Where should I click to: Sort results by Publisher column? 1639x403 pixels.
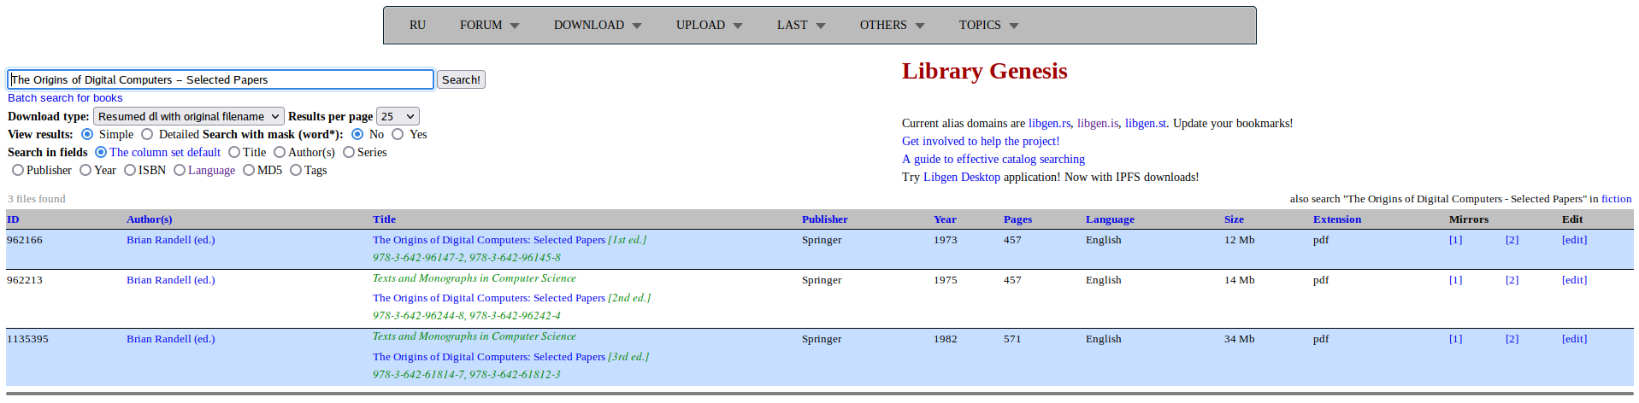click(x=825, y=219)
